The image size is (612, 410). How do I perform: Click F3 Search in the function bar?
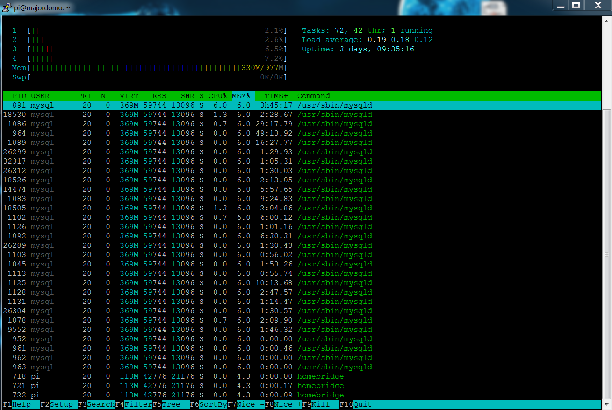[96, 404]
